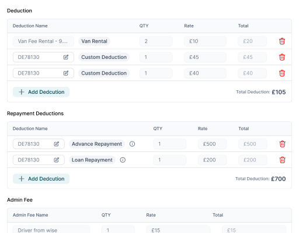
Task: Click the £700 total deduction amount
Action: 279,179
